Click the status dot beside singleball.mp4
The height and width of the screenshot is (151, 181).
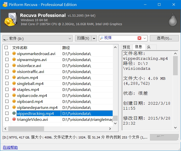(14, 83)
